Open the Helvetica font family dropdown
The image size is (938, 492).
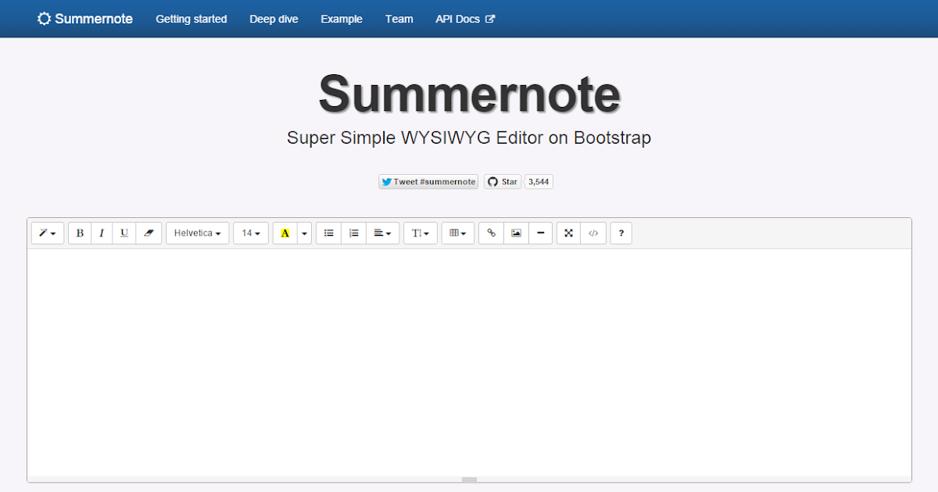(x=198, y=233)
